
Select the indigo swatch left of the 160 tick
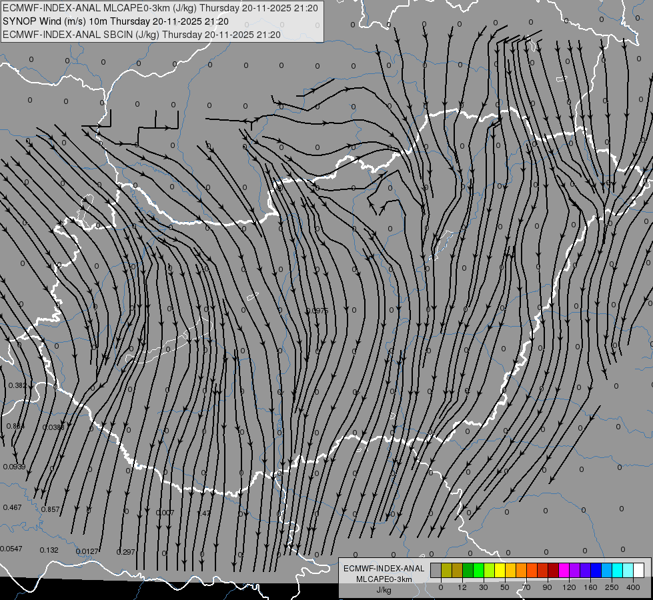[586, 570]
